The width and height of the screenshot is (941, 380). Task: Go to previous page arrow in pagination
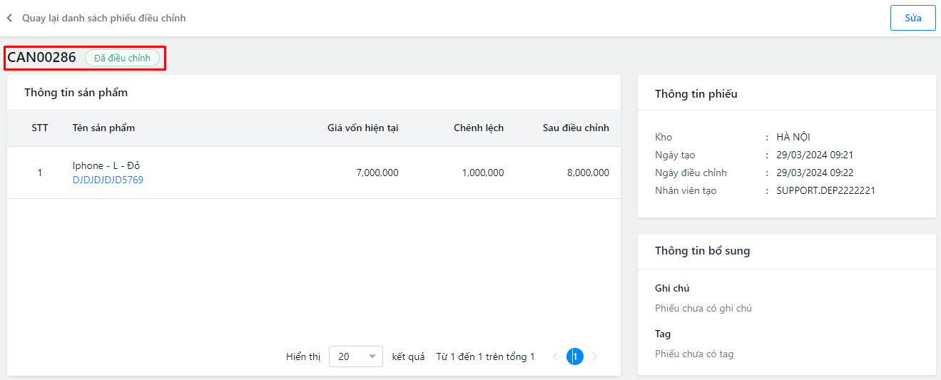(555, 356)
